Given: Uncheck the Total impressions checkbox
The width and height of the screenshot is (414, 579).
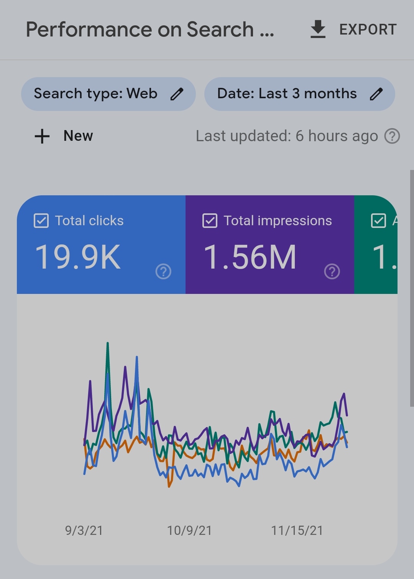Looking at the screenshot, I should (x=210, y=221).
